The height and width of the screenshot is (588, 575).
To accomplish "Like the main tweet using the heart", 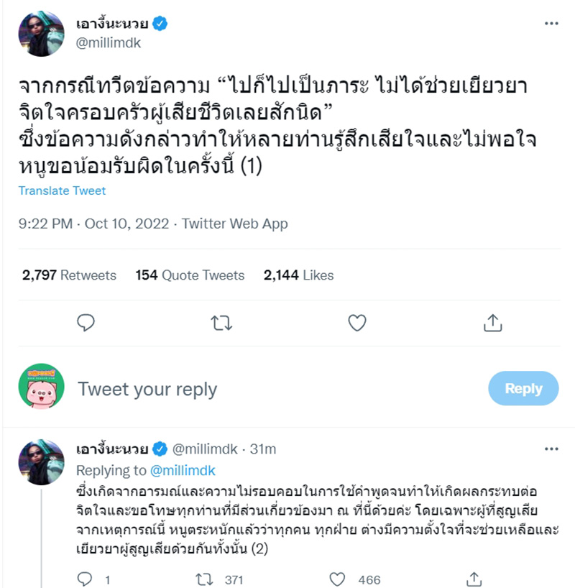I will click(x=356, y=324).
